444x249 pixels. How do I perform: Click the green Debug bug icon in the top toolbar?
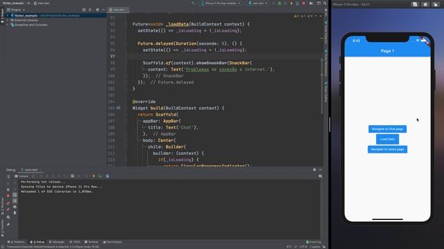280,3
